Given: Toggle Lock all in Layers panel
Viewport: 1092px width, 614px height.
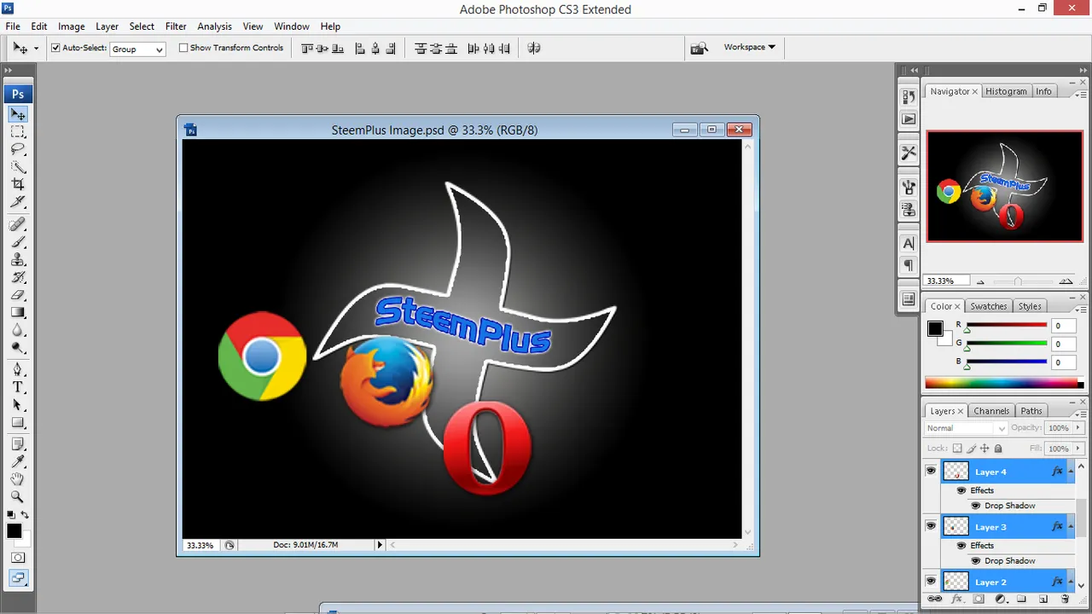Looking at the screenshot, I should [998, 449].
